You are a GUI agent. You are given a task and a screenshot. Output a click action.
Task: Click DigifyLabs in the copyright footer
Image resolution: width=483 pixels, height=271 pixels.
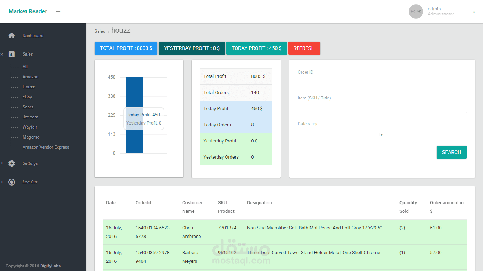pyautogui.click(x=50, y=266)
